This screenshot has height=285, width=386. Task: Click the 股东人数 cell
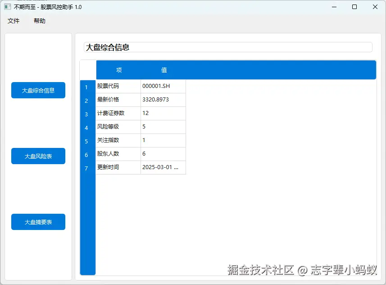coord(118,154)
